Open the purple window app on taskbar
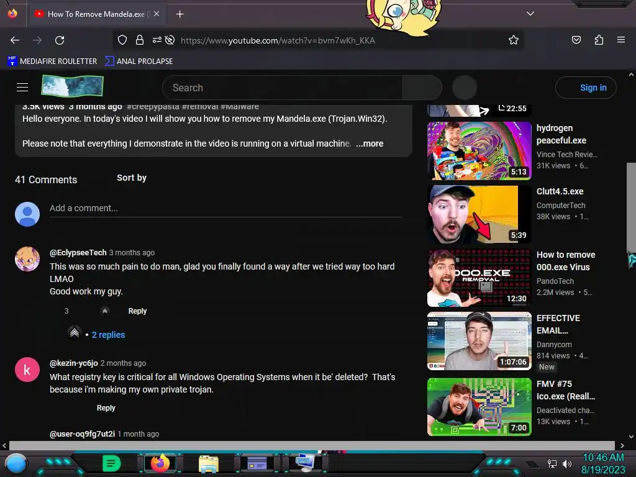This screenshot has height=477, width=636. (257, 463)
